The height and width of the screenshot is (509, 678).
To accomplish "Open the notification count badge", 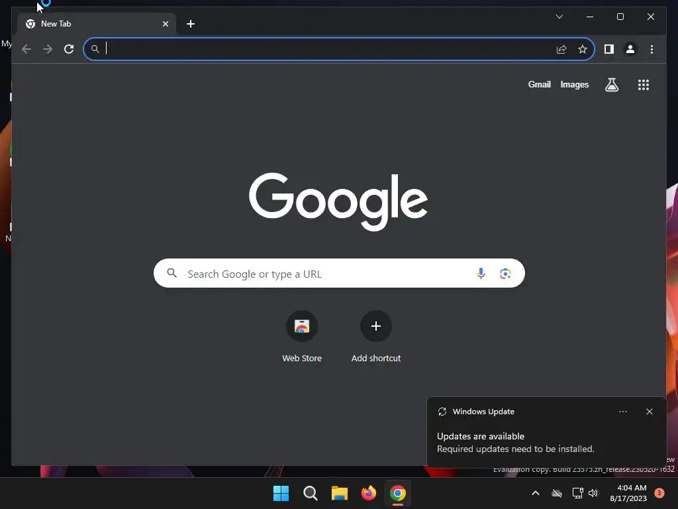I will coord(659,493).
